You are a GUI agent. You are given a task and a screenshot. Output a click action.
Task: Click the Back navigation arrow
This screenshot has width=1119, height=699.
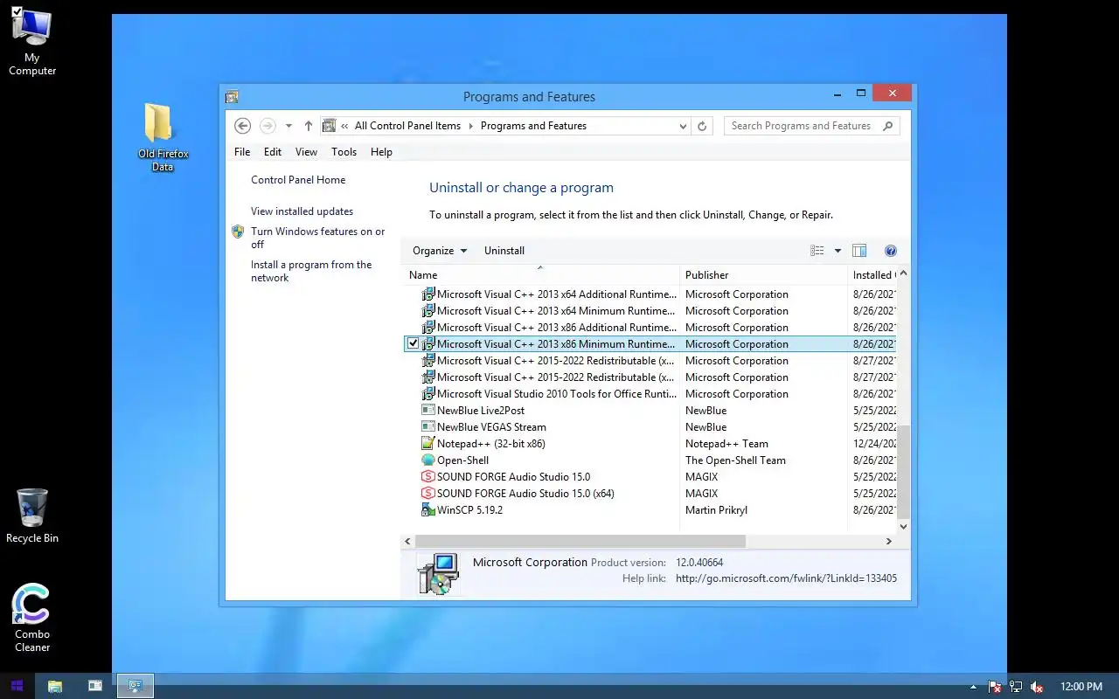tap(243, 126)
